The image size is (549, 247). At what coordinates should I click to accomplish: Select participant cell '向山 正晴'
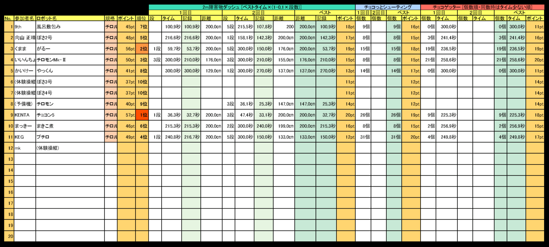coord(25,38)
